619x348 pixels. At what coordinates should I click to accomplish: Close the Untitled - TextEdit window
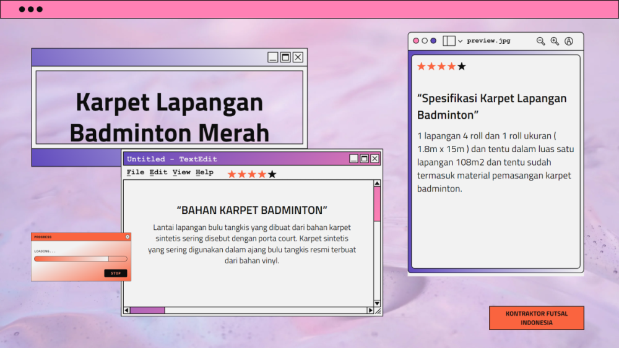click(x=374, y=158)
